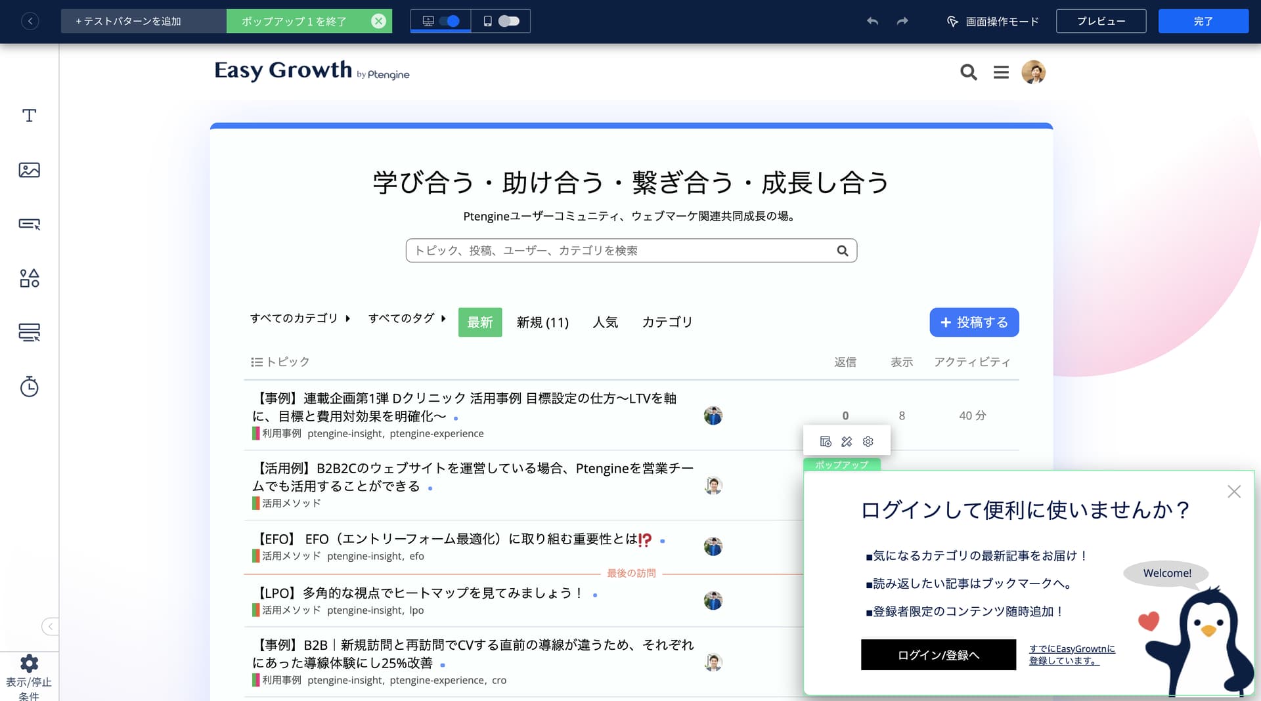Open the hamburger menu in the site header
The image size is (1261, 701).
pos(1001,72)
